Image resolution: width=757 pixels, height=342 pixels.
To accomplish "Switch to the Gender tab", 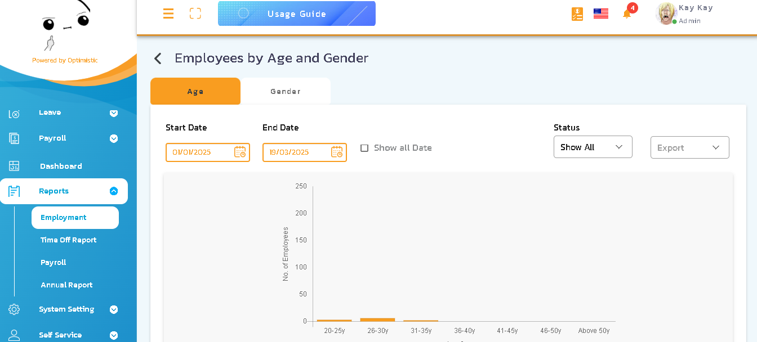I will tap(286, 91).
